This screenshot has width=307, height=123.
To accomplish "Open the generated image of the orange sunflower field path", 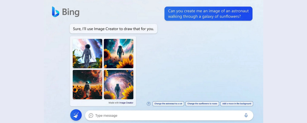I will 88,85.
